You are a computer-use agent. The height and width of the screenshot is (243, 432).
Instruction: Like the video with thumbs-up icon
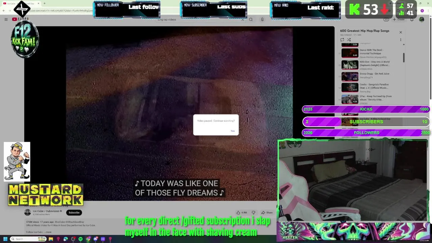(242, 213)
